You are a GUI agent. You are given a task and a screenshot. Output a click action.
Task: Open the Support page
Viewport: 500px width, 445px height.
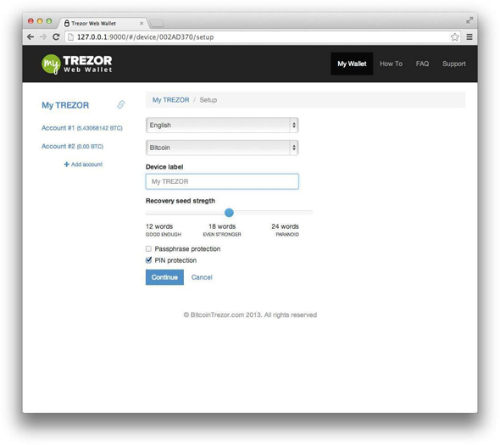454,64
